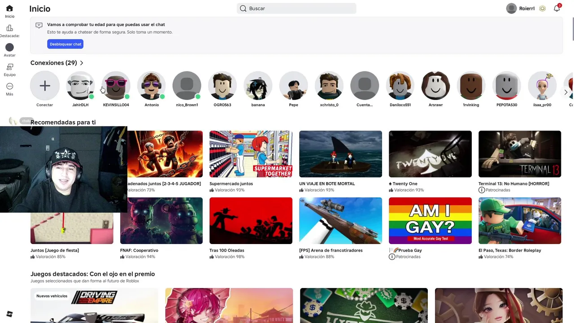This screenshot has height=323, width=574.
Task: Open Daniloco551 connection avatar
Action: click(x=400, y=86)
